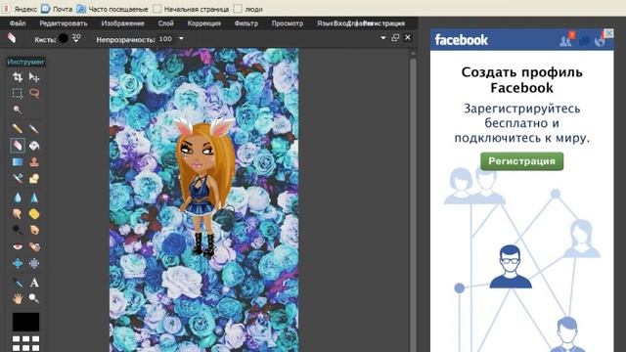Viewport: 626px width, 352px height.
Task: Select the Color Replace tool
Action: (x=18, y=178)
